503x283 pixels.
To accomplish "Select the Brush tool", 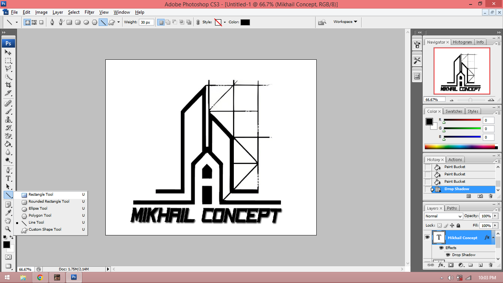I will pos(8,112).
